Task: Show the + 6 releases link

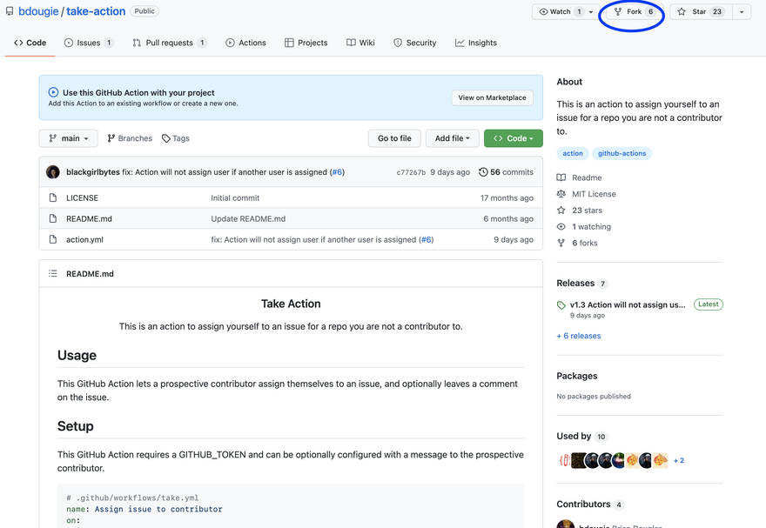Action: (579, 336)
